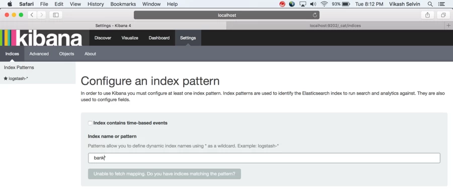
Task: Click the Configure an index pattern heading
Action: coord(150,81)
